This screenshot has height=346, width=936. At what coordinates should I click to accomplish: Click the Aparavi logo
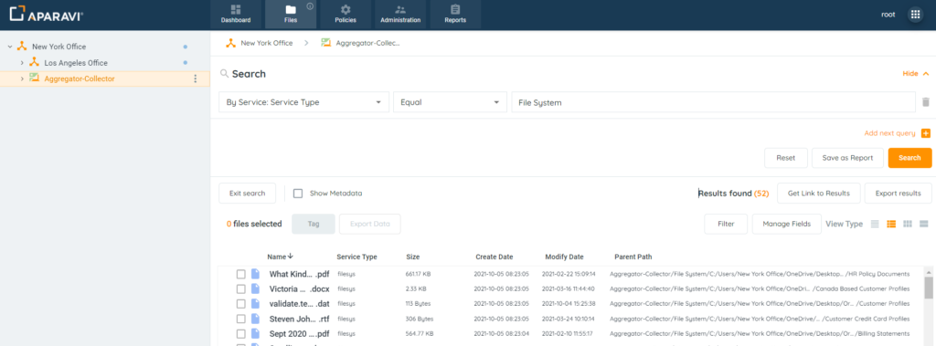[x=46, y=14]
